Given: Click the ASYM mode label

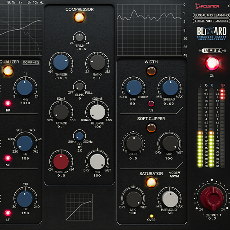Looking at the screenshot, I should (x=174, y=176).
